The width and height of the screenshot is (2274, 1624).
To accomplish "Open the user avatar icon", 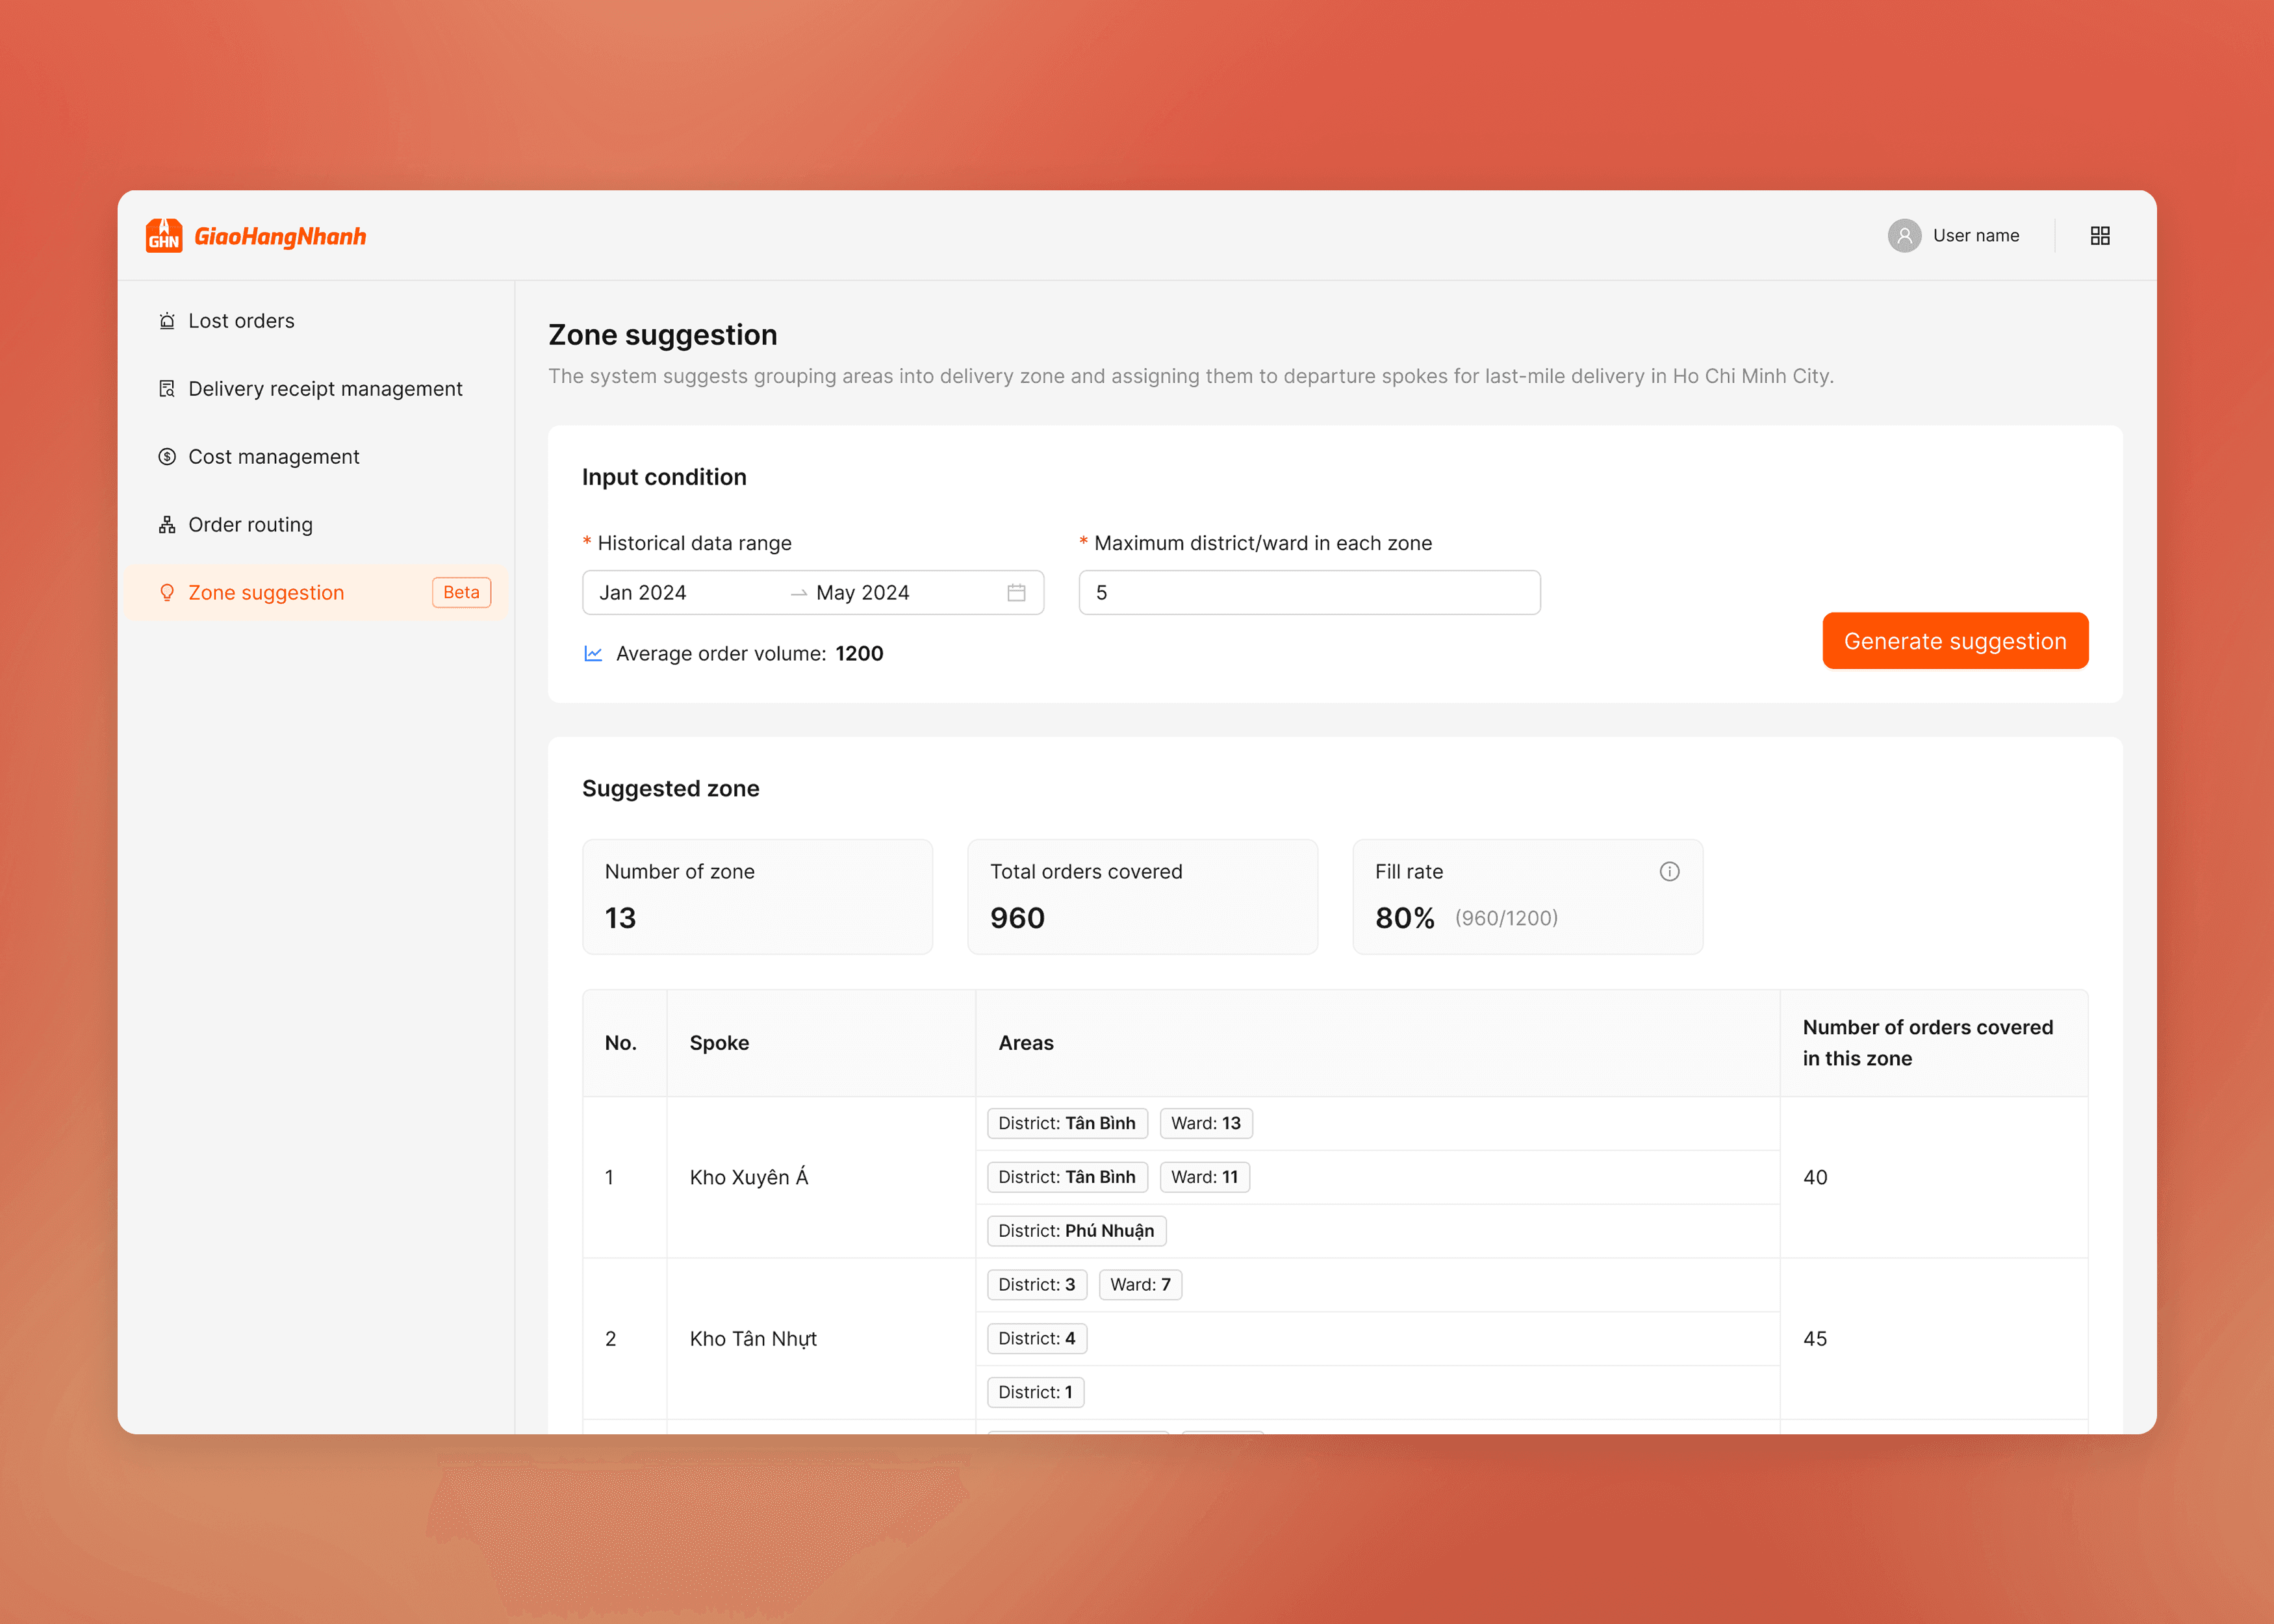I will pyautogui.click(x=1904, y=236).
